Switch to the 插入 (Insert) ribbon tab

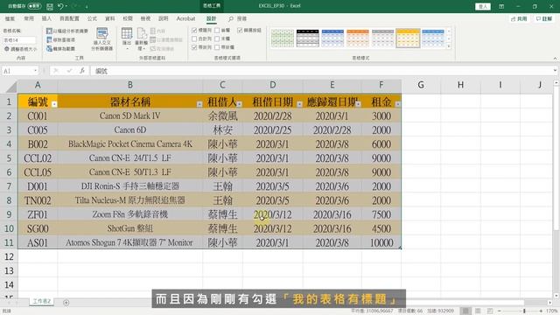pos(46,18)
